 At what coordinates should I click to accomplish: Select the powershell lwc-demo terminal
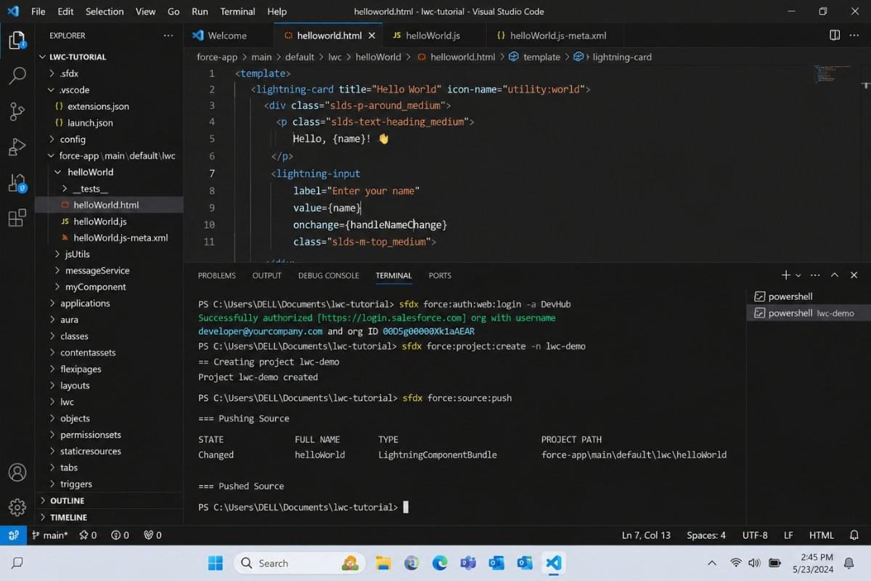click(x=809, y=313)
